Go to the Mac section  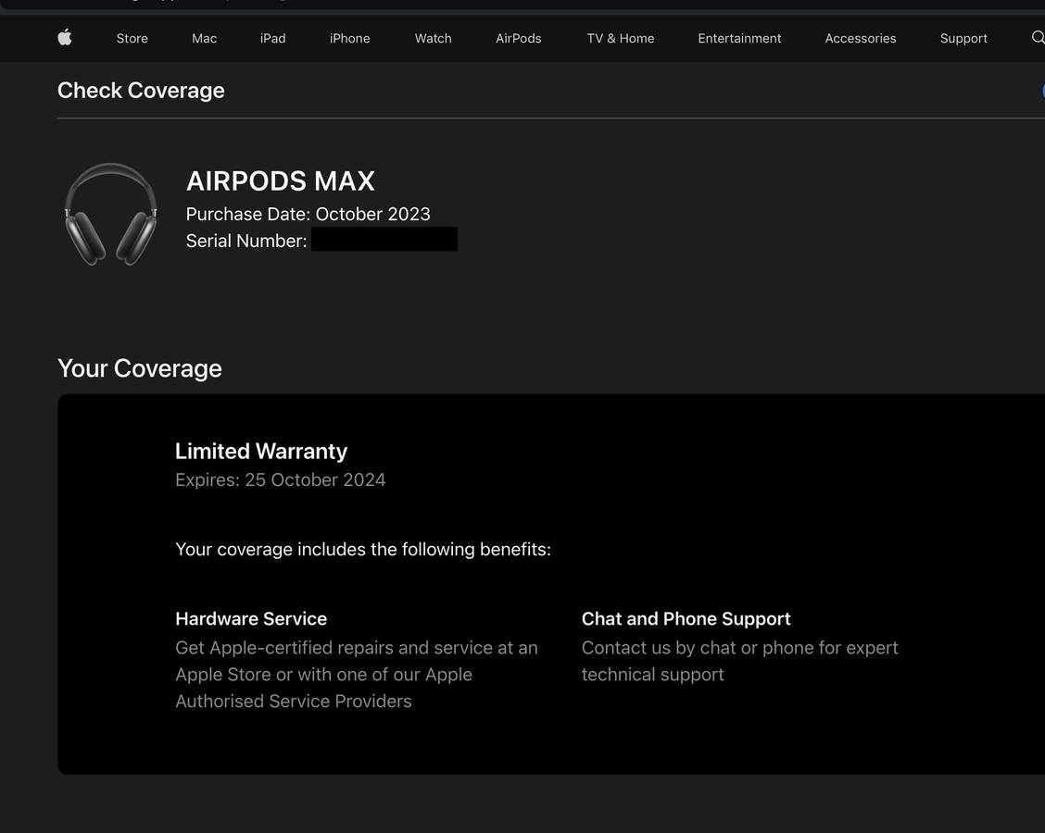[204, 38]
